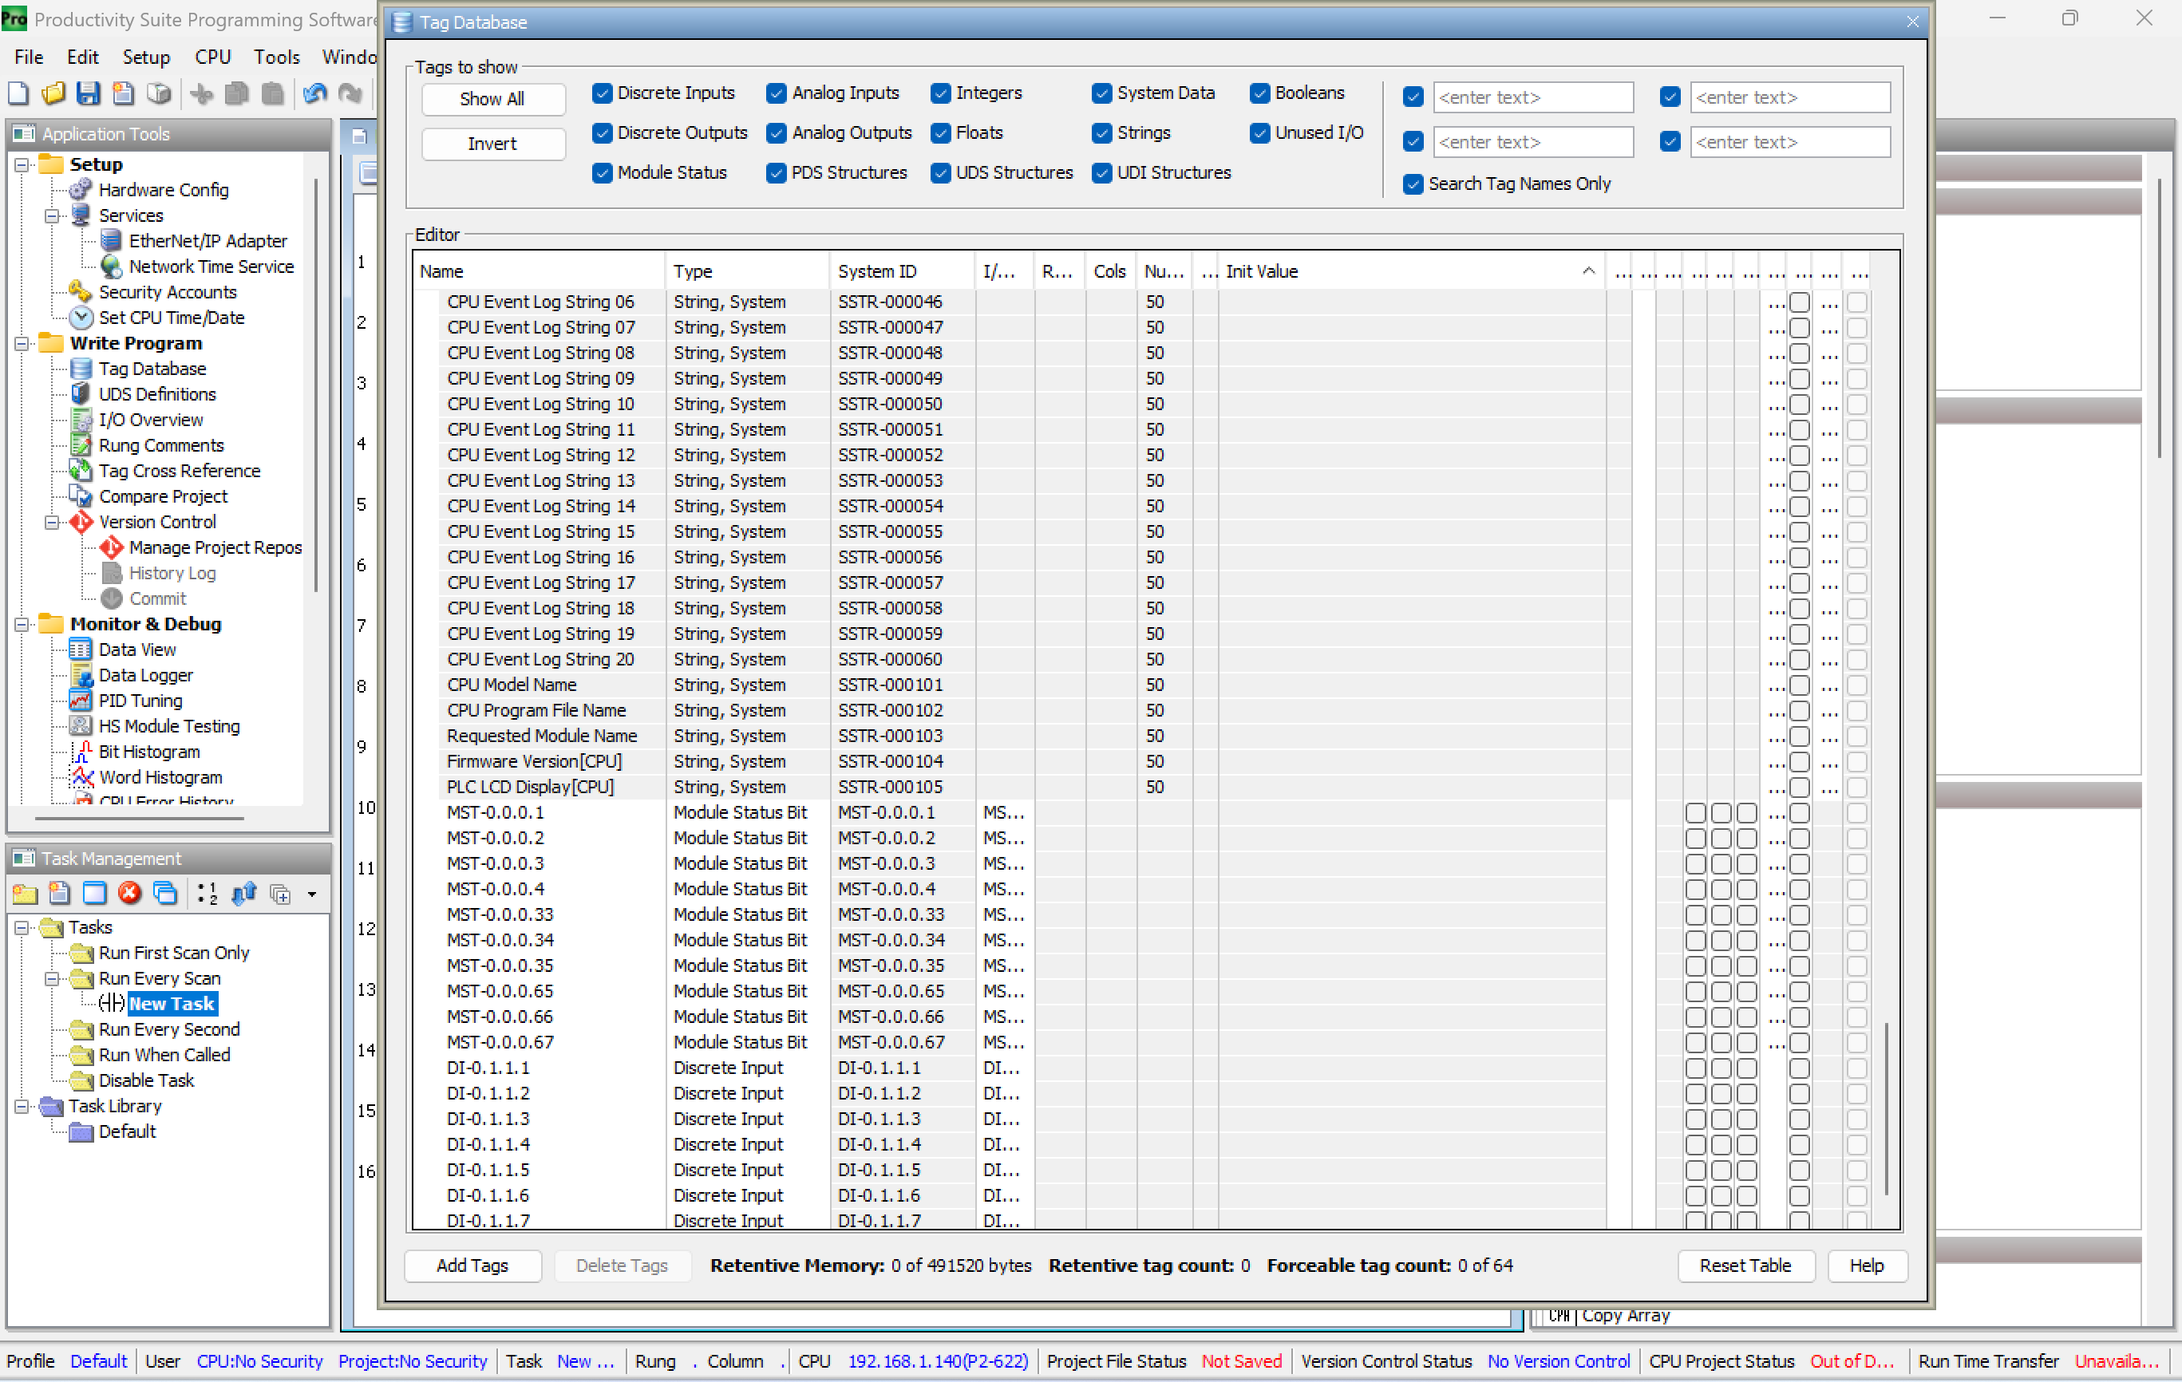This screenshot has height=1382, width=2182.
Task: Open Network Time Service icon
Action: click(111, 266)
